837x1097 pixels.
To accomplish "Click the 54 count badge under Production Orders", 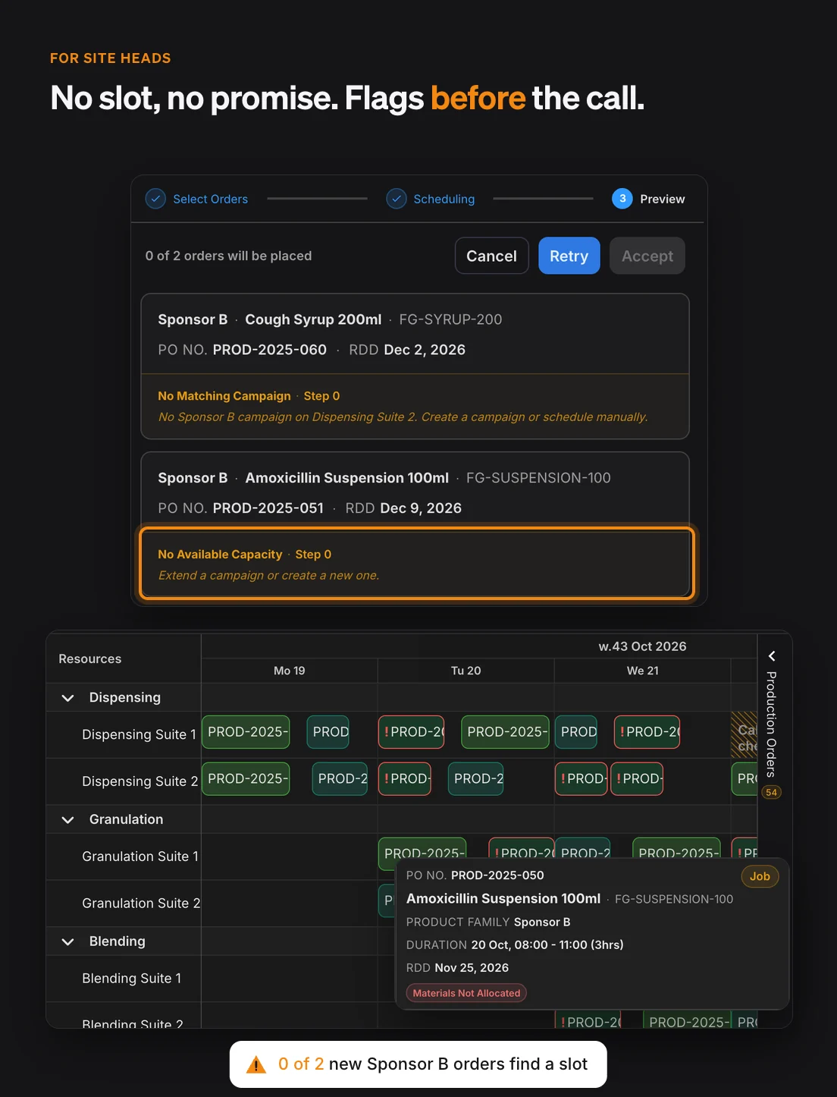I will pyautogui.click(x=771, y=792).
